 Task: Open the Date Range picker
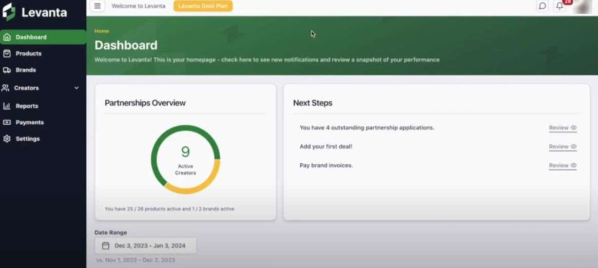(145, 245)
